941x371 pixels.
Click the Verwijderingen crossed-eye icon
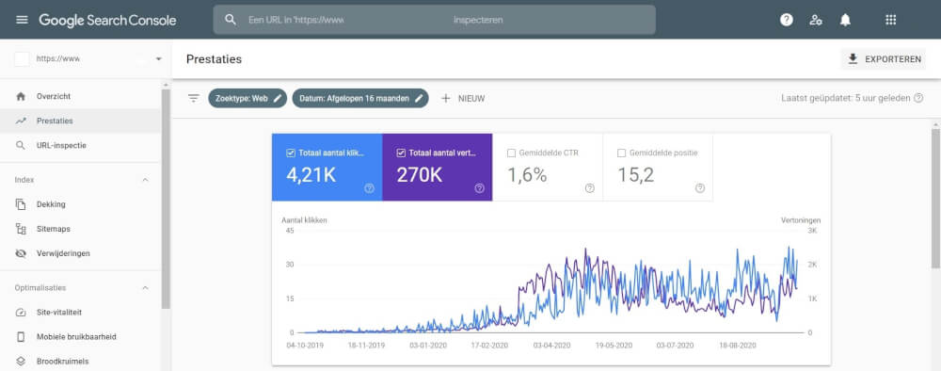[21, 253]
